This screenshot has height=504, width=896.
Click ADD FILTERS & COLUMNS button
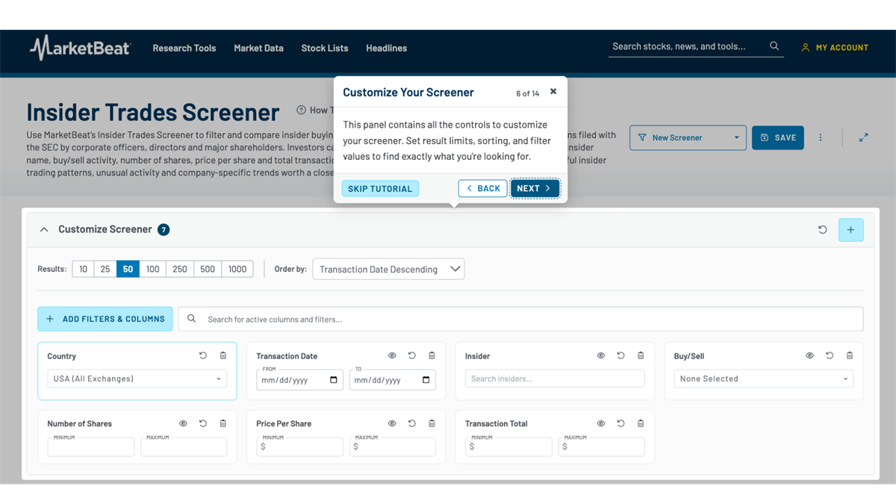[x=105, y=319]
